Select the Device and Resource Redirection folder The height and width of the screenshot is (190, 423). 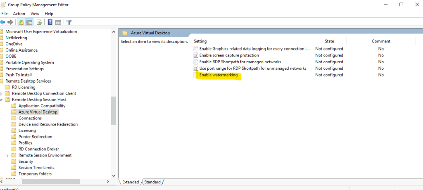48,124
